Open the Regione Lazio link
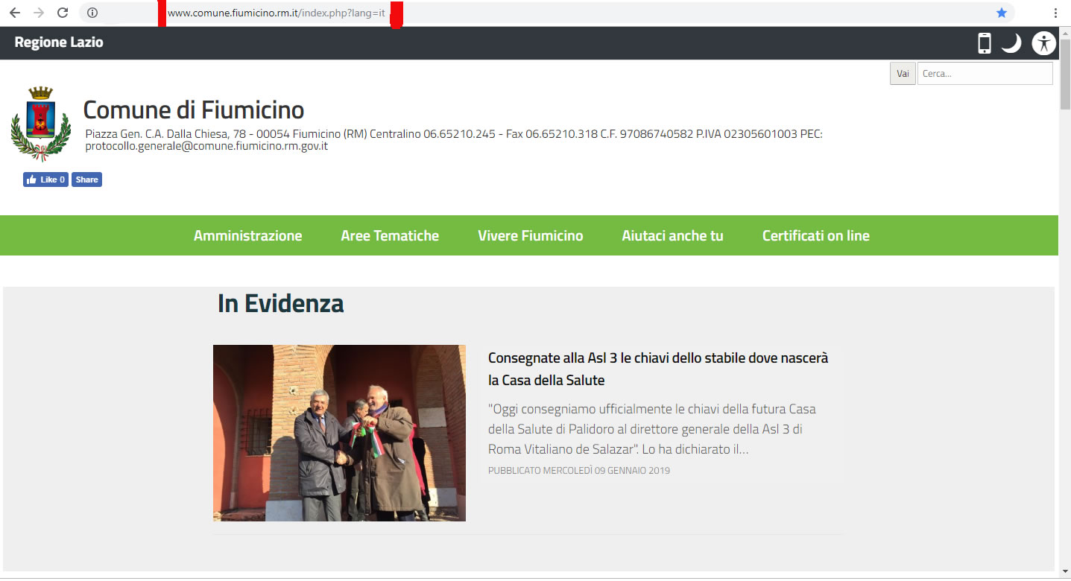The height and width of the screenshot is (581, 1071). tap(59, 42)
